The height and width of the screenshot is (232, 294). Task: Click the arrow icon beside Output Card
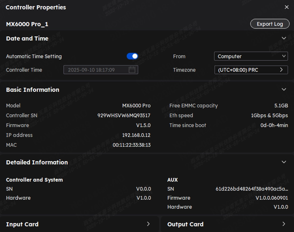284,224
